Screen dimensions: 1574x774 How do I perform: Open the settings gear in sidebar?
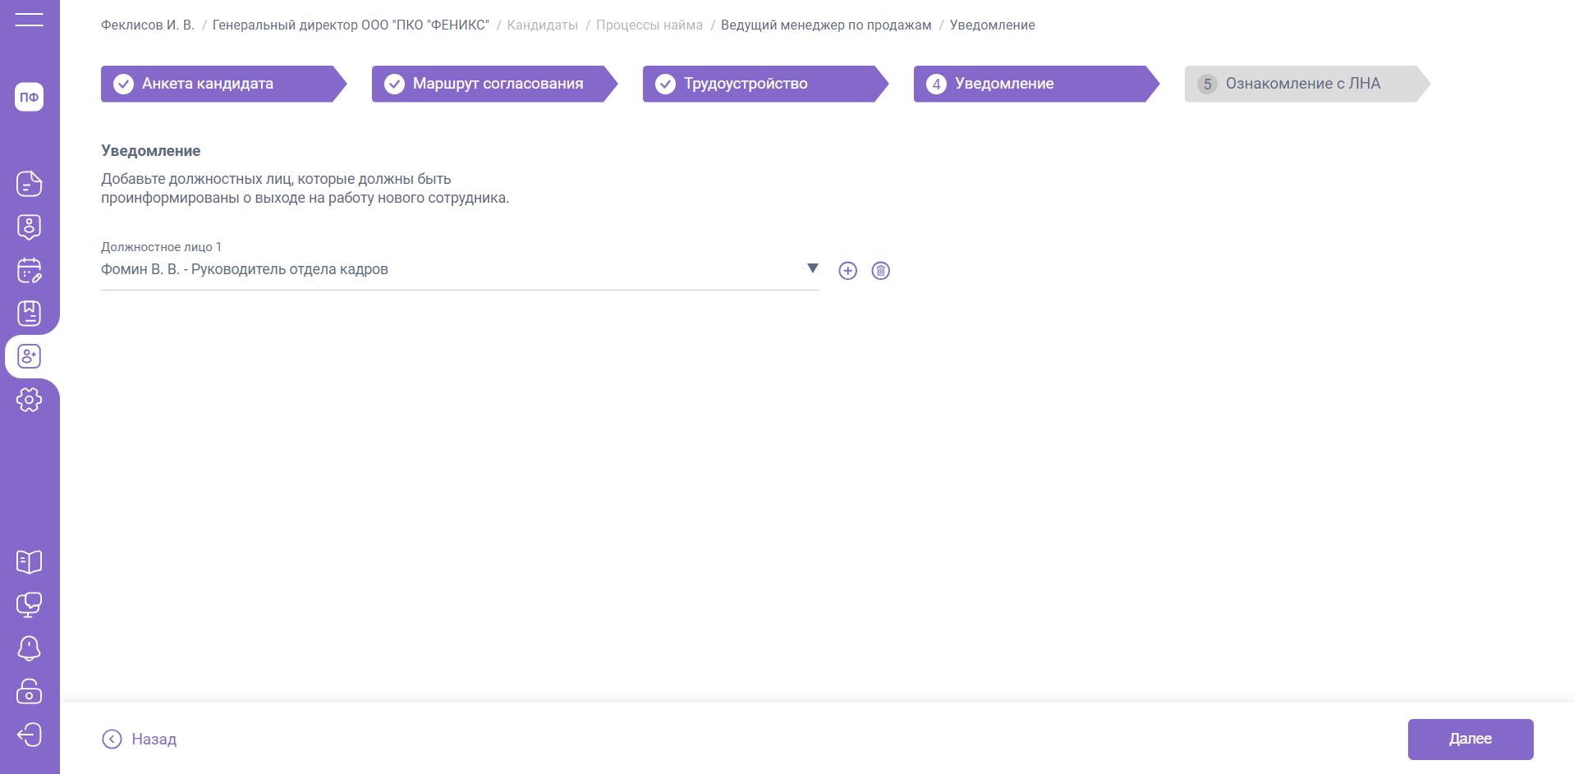point(29,400)
